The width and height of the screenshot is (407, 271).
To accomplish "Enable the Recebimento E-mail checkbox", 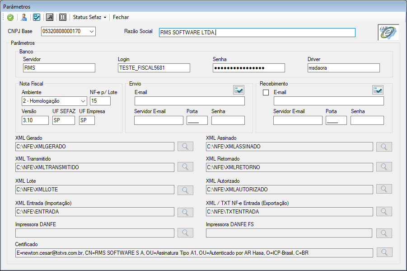I will pos(266,93).
